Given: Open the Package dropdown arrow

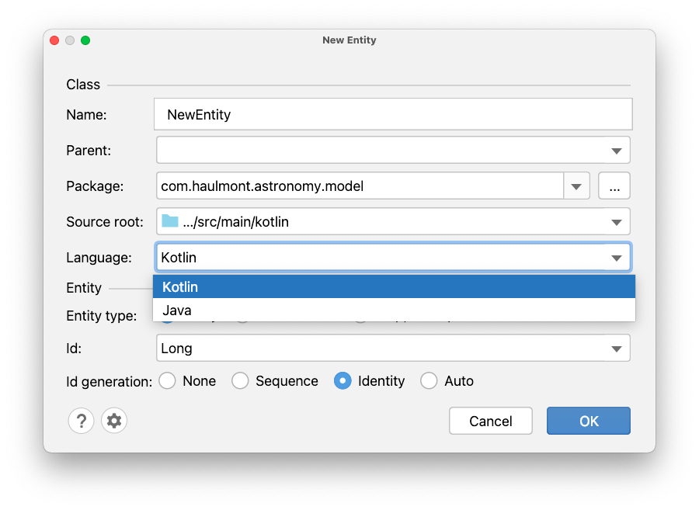Looking at the screenshot, I should point(576,186).
